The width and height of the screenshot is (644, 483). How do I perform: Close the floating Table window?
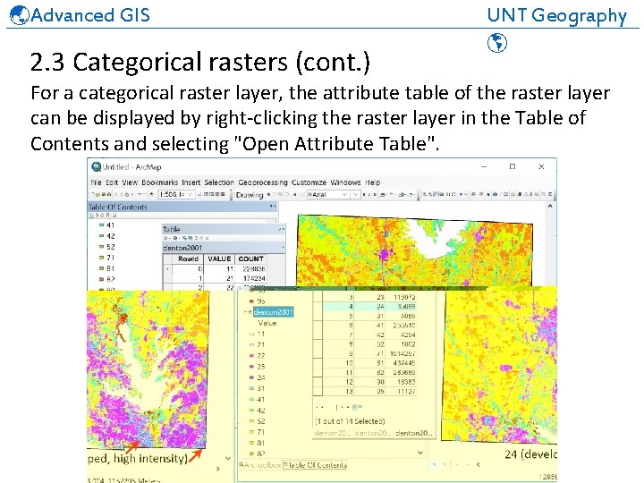(283, 229)
